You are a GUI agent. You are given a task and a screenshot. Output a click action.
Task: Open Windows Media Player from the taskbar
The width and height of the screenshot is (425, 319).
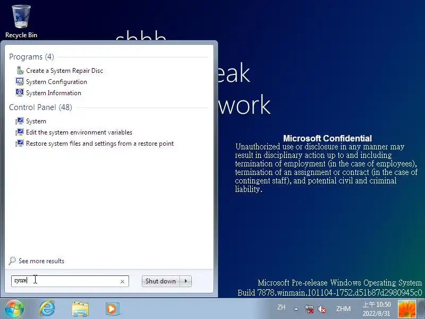tap(112, 309)
